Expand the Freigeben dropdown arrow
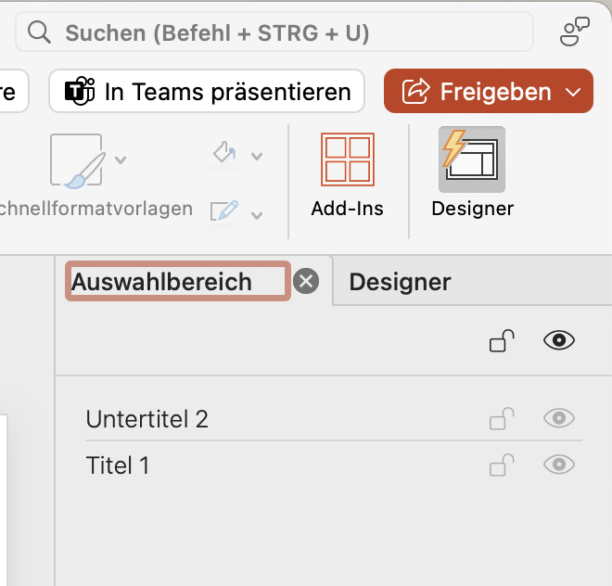612x586 pixels. point(573,92)
